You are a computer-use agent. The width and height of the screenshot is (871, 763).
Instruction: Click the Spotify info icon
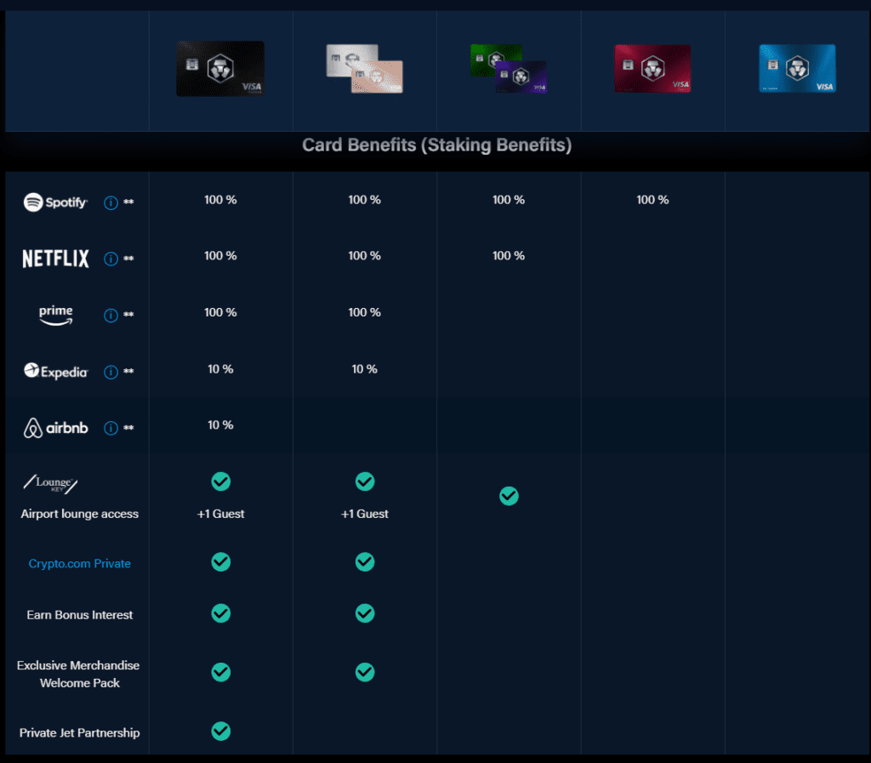coord(111,202)
